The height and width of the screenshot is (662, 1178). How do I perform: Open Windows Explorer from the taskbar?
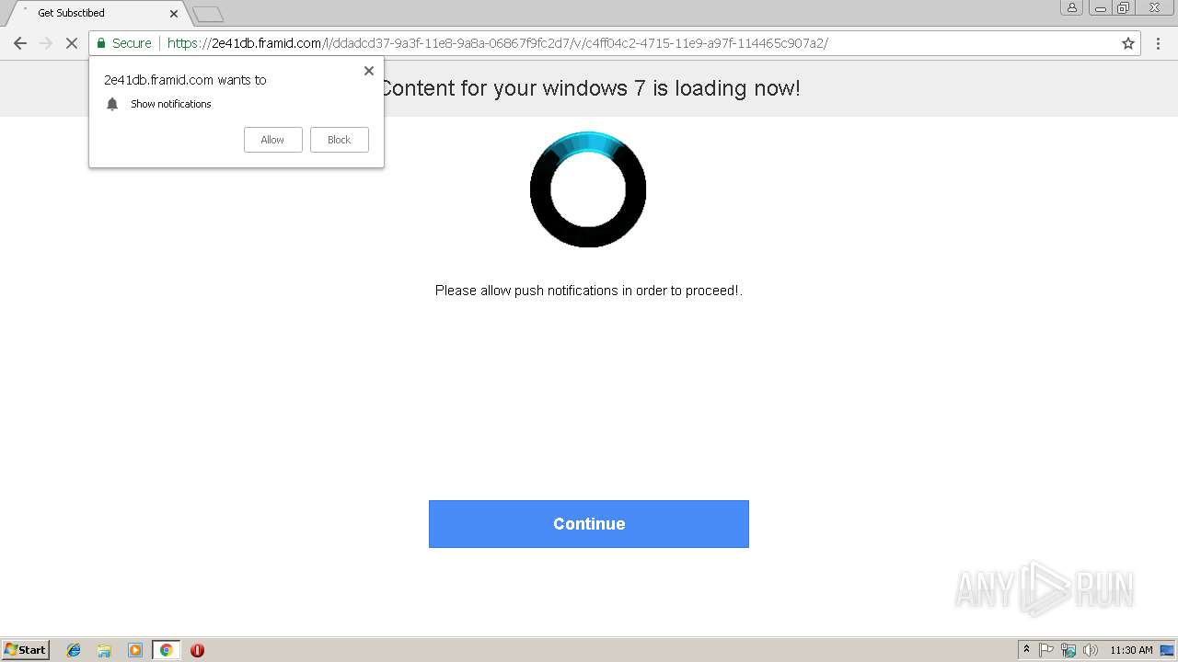(x=104, y=650)
